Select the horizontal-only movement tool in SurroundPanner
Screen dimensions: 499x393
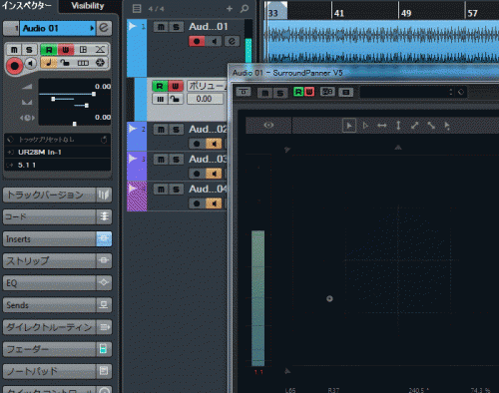click(x=382, y=126)
